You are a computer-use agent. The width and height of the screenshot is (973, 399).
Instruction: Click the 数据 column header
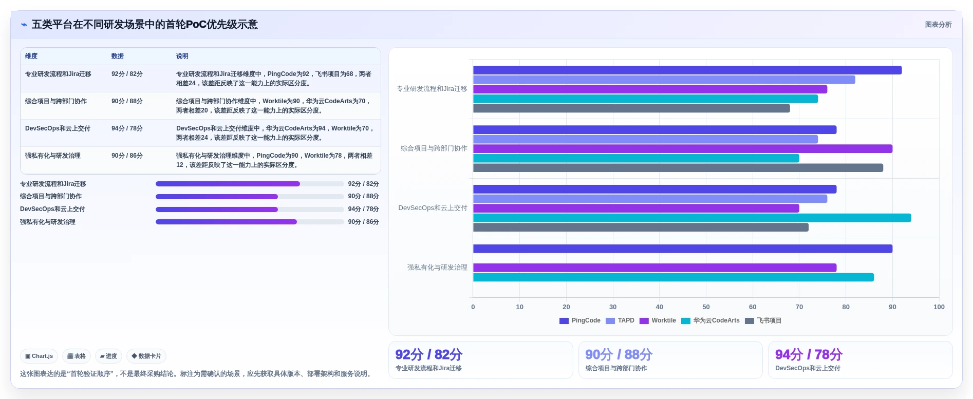point(118,56)
